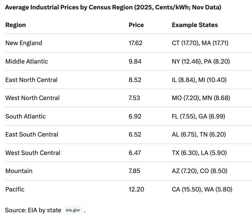Click the CA (15.50), WA (5.80) cell

[202, 189]
